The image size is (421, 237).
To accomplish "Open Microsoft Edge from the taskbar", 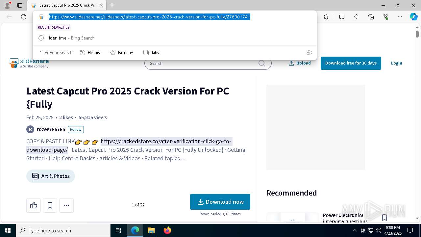I will coord(135,230).
